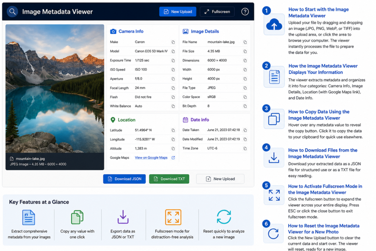Click the teal refresh icon in Key Features
376x251 pixels.
pos(224,217)
